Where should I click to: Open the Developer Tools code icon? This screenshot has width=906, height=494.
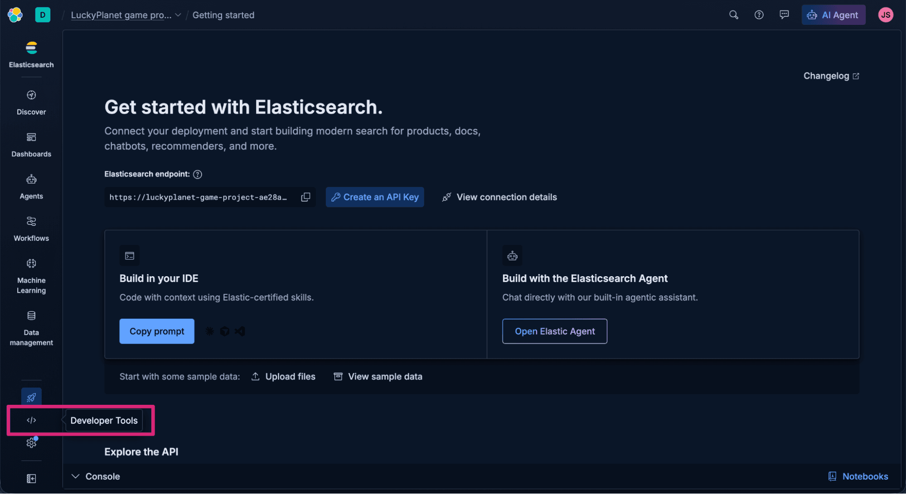pos(31,420)
